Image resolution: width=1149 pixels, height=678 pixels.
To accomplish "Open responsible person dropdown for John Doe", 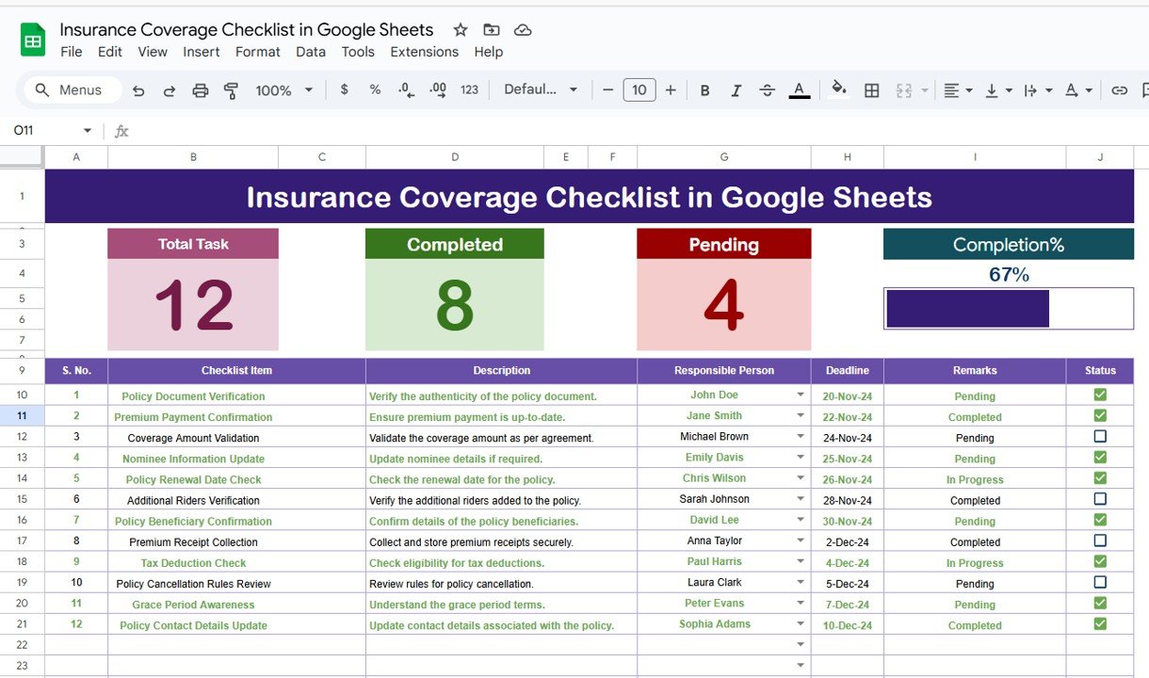I will (801, 395).
